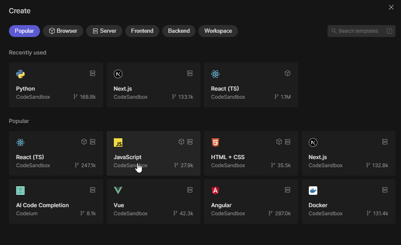The height and width of the screenshot is (245, 401).
Task: Click the server icon on Docker card
Action: pyautogui.click(x=385, y=190)
